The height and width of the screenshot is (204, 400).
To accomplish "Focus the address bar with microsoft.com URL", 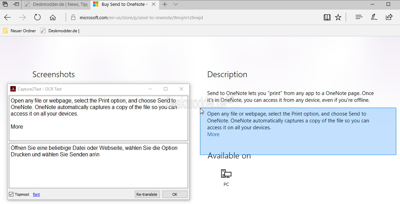I will (x=141, y=17).
